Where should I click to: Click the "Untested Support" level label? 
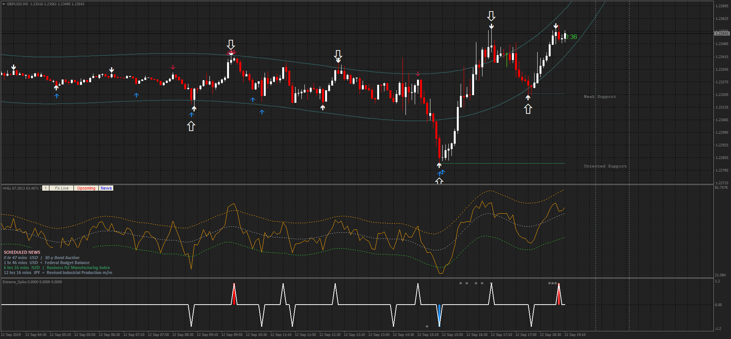click(605, 166)
